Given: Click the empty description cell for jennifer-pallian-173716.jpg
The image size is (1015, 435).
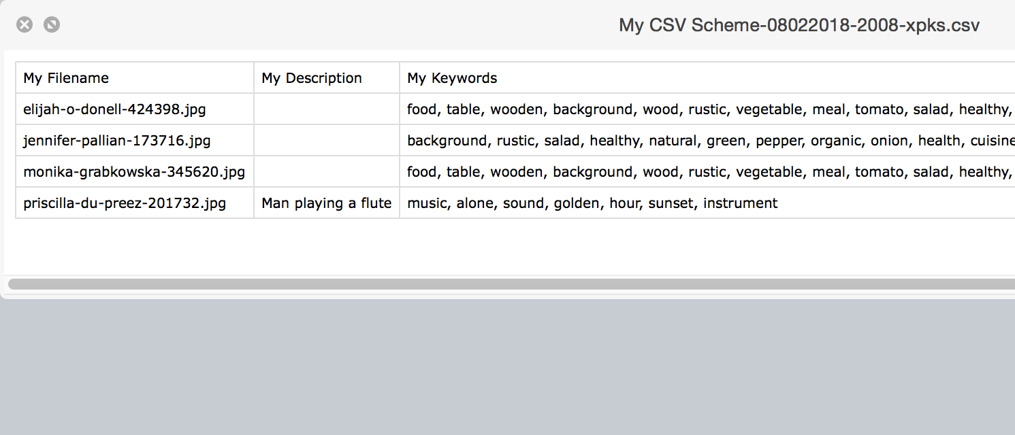Looking at the screenshot, I should 326,140.
